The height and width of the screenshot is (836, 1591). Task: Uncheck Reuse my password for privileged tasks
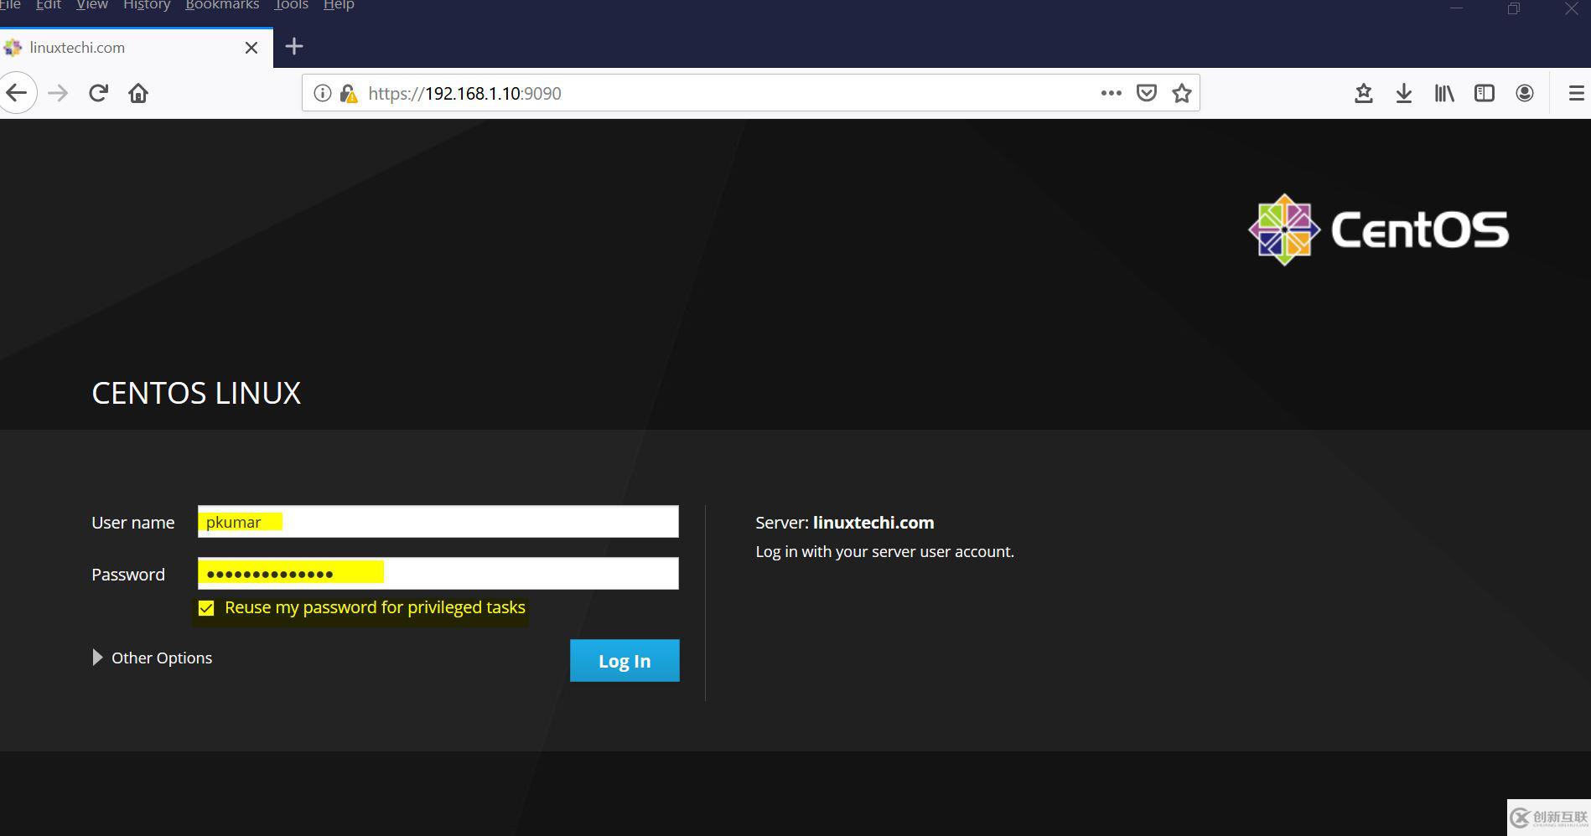[206, 608]
